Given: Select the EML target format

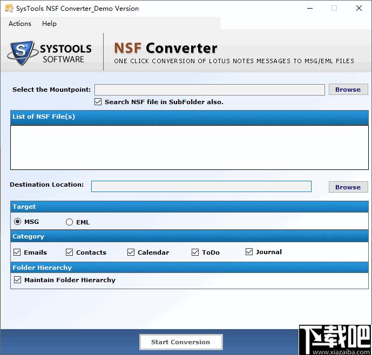Looking at the screenshot, I should tap(69, 222).
